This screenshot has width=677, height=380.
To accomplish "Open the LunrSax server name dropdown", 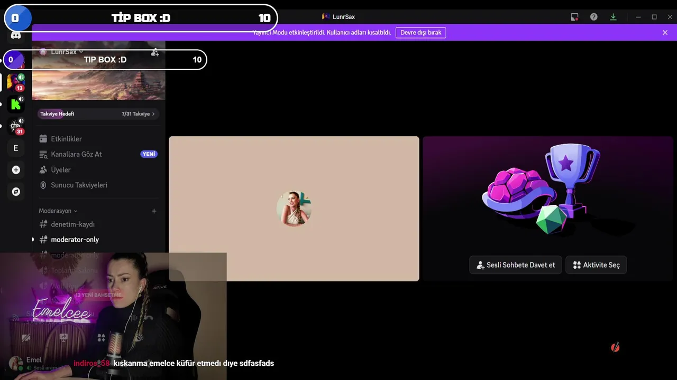I will tap(67, 52).
